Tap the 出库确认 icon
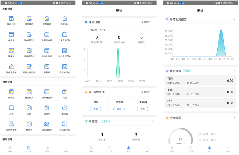The height and width of the screenshot is (155, 239). click(64, 19)
